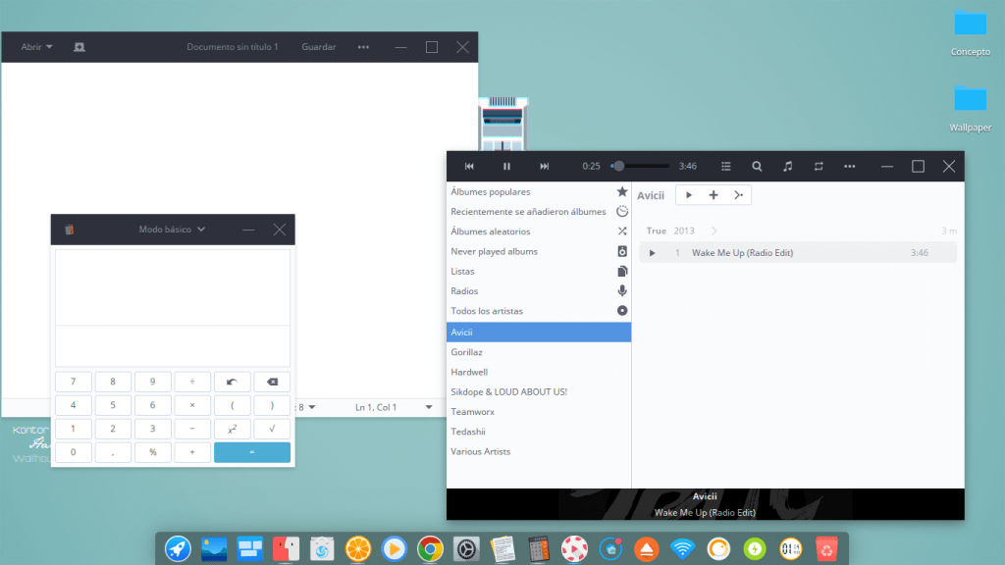Click the documents icon beside Listas
Image resolution: width=1005 pixels, height=565 pixels.
tap(621, 271)
